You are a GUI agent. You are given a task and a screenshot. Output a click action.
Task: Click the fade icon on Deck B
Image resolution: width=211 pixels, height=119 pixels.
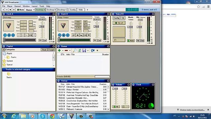(x=81, y=35)
